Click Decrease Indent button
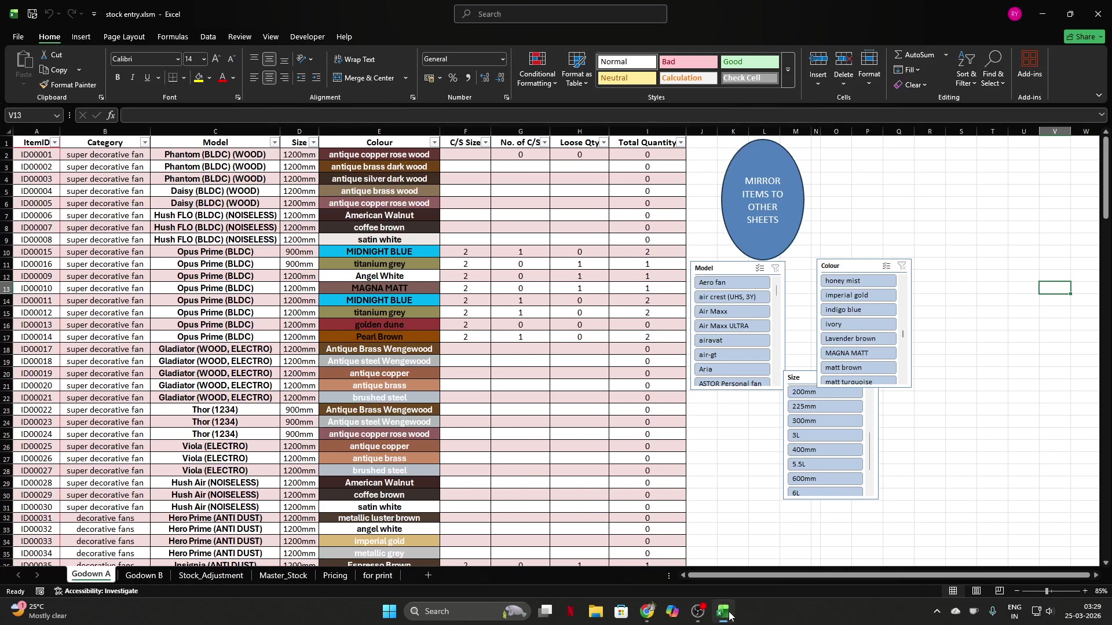1112x625 pixels. [x=301, y=78]
